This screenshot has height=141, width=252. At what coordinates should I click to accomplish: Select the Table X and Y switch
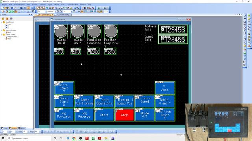[x=165, y=101]
